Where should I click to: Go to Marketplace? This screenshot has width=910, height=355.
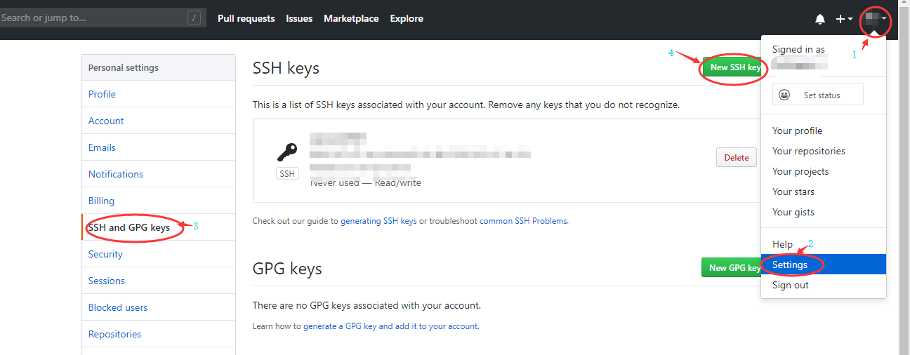tap(351, 19)
